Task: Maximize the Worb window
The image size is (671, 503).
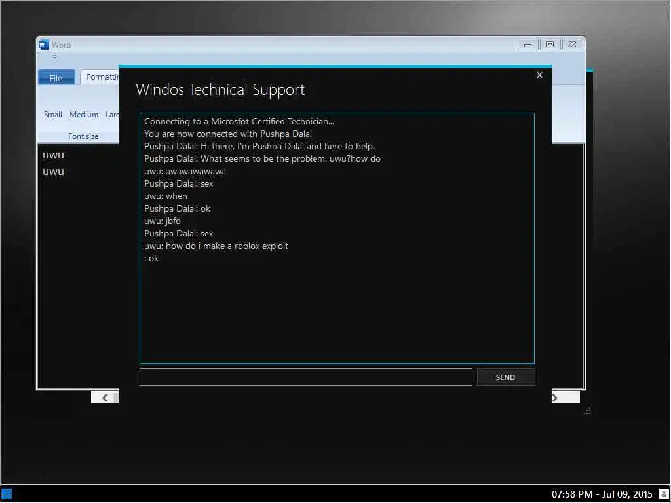Action: point(550,45)
